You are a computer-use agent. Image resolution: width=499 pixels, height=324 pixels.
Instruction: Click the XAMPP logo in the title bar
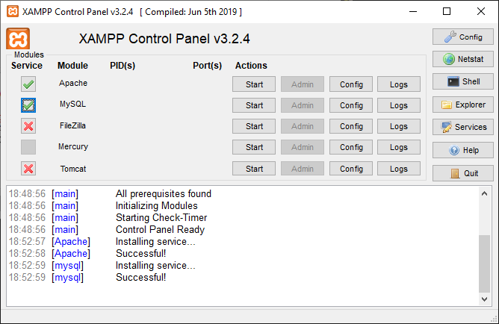pos(13,12)
